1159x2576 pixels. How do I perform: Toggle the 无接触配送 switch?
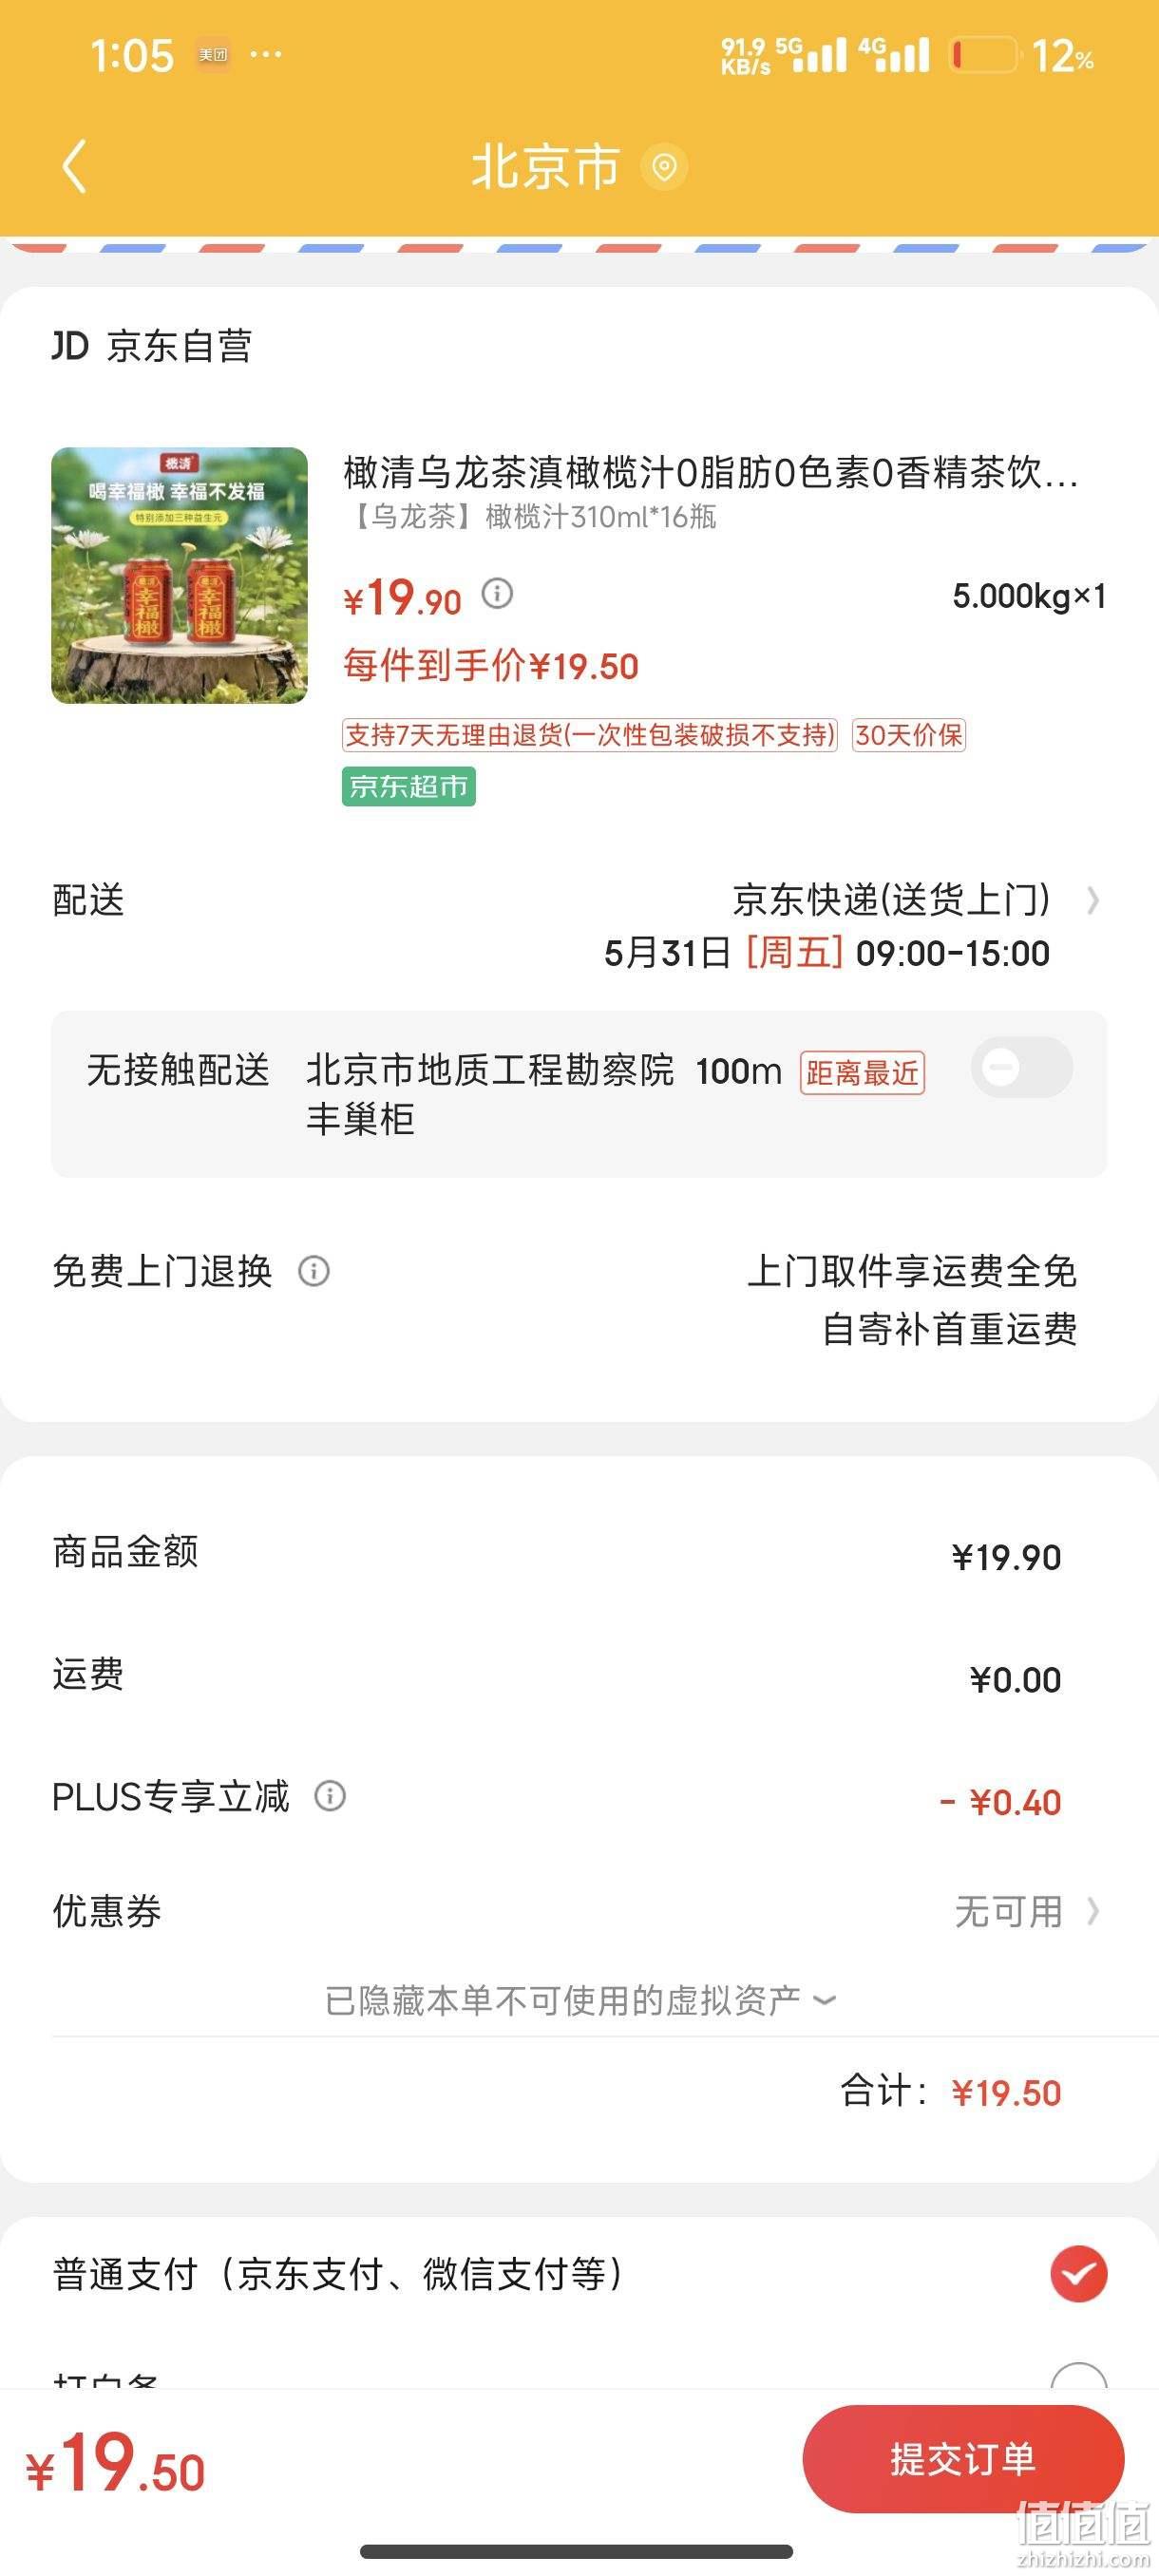(x=1022, y=1068)
